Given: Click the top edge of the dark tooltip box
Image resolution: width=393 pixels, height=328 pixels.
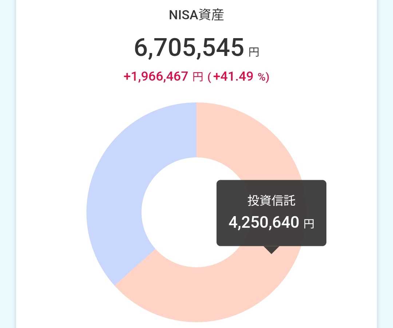Looking at the screenshot, I should tap(271, 181).
